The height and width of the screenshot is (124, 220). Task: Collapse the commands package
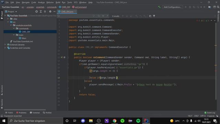14,28
